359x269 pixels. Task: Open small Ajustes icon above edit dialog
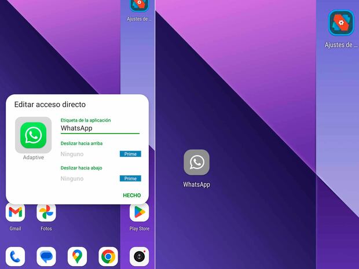[x=139, y=6]
